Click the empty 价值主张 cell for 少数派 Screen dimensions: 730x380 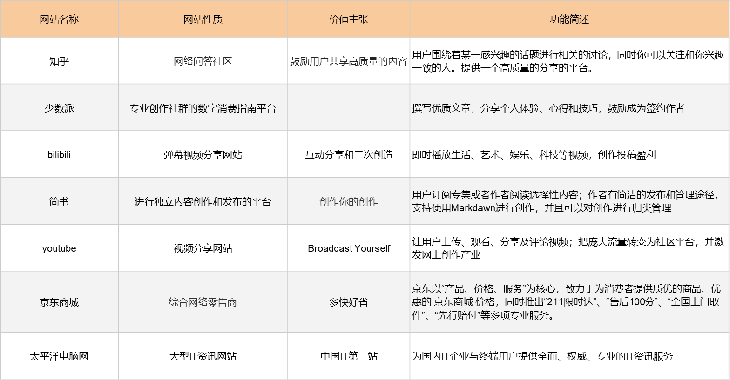pyautogui.click(x=349, y=108)
